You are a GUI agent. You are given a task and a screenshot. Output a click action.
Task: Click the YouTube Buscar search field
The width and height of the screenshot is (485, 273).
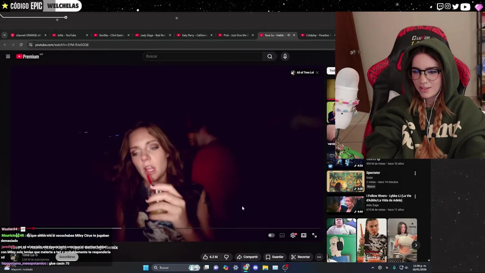tap(203, 56)
